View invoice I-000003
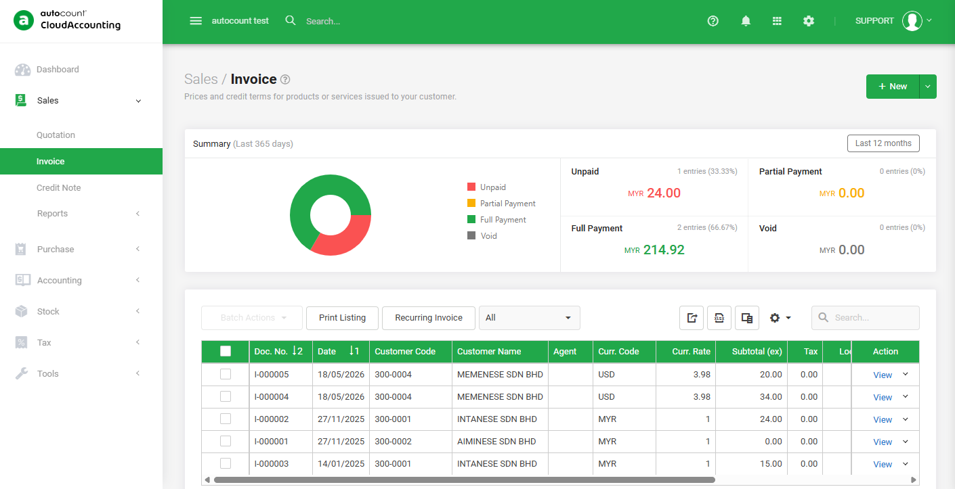955x489 pixels. coord(883,465)
